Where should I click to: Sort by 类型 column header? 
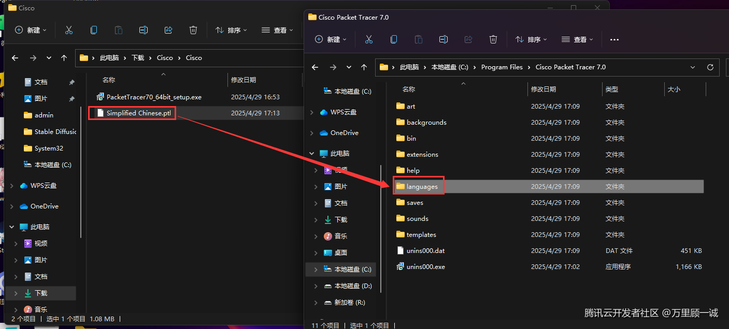coord(611,89)
